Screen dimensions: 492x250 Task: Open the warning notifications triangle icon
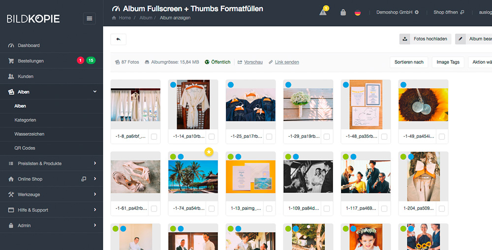coord(323,12)
